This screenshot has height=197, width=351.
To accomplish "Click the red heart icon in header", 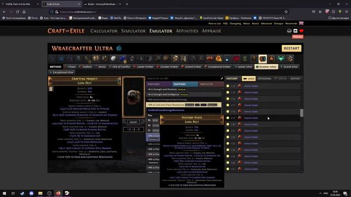I will [301, 31].
